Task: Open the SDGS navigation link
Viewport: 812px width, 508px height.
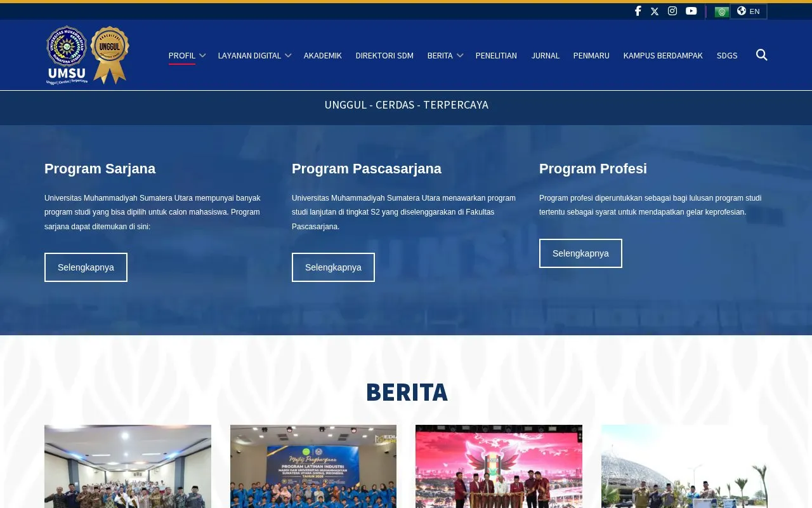Action: [x=727, y=55]
